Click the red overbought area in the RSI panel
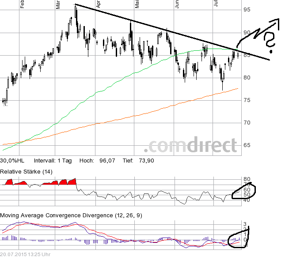The height and width of the screenshot is (257, 285). (x=62, y=182)
